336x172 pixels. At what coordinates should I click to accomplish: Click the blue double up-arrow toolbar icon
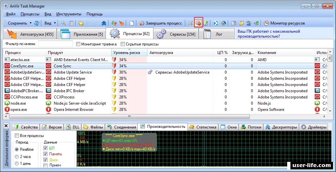pos(104,23)
